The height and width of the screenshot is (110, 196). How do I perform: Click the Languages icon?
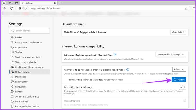(x=12, y=87)
